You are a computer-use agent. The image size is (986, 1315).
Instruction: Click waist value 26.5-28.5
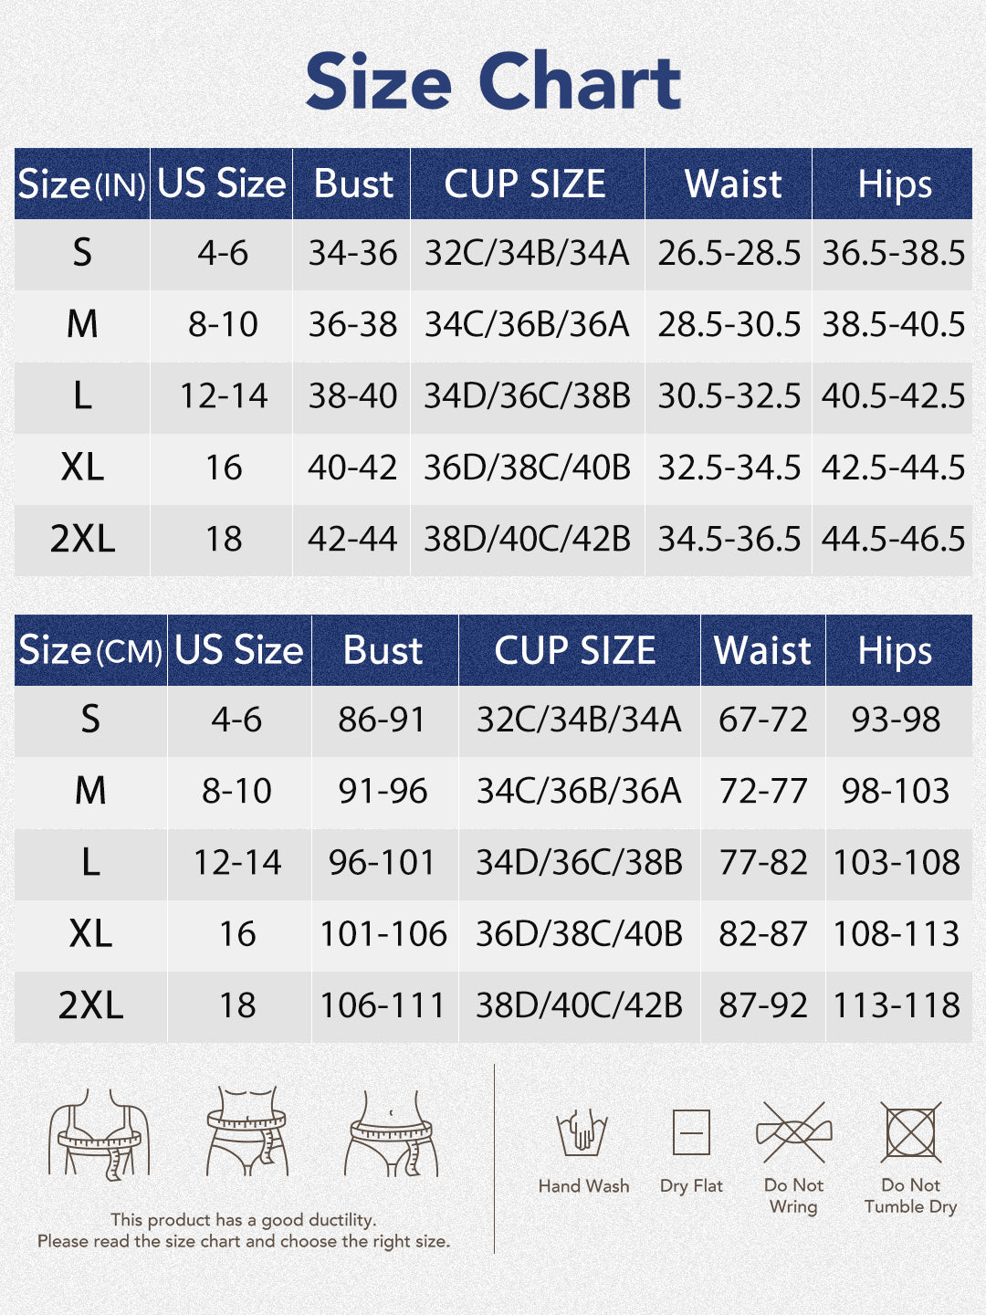[729, 254]
